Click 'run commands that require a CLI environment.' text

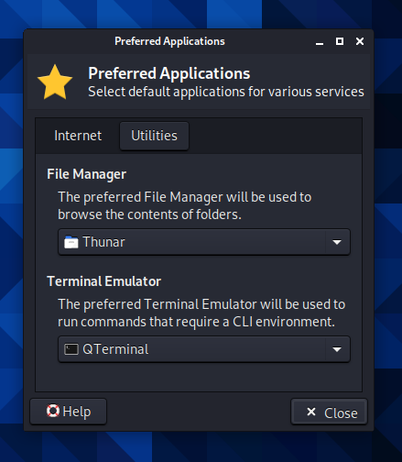coord(196,322)
